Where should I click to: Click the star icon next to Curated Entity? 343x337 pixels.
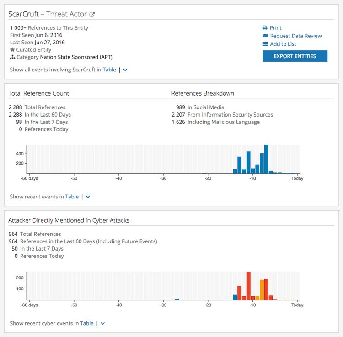click(12, 50)
